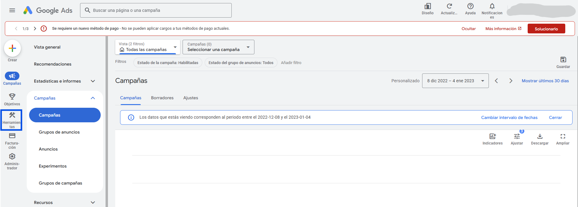Click the Notificaciones bell icon

pos(492,7)
